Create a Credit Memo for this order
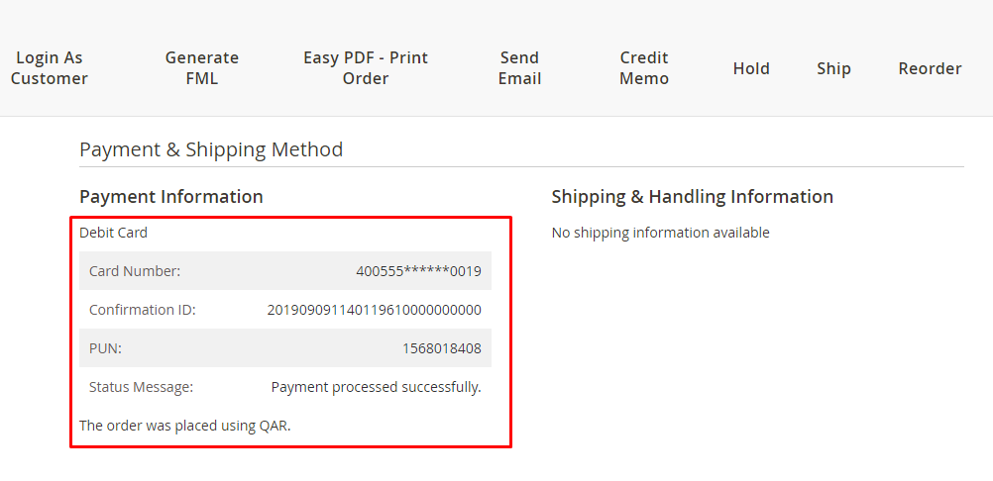The width and height of the screenshot is (993, 481). click(644, 68)
